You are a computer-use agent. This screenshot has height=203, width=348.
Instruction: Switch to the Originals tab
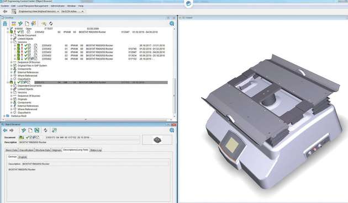click(x=56, y=150)
